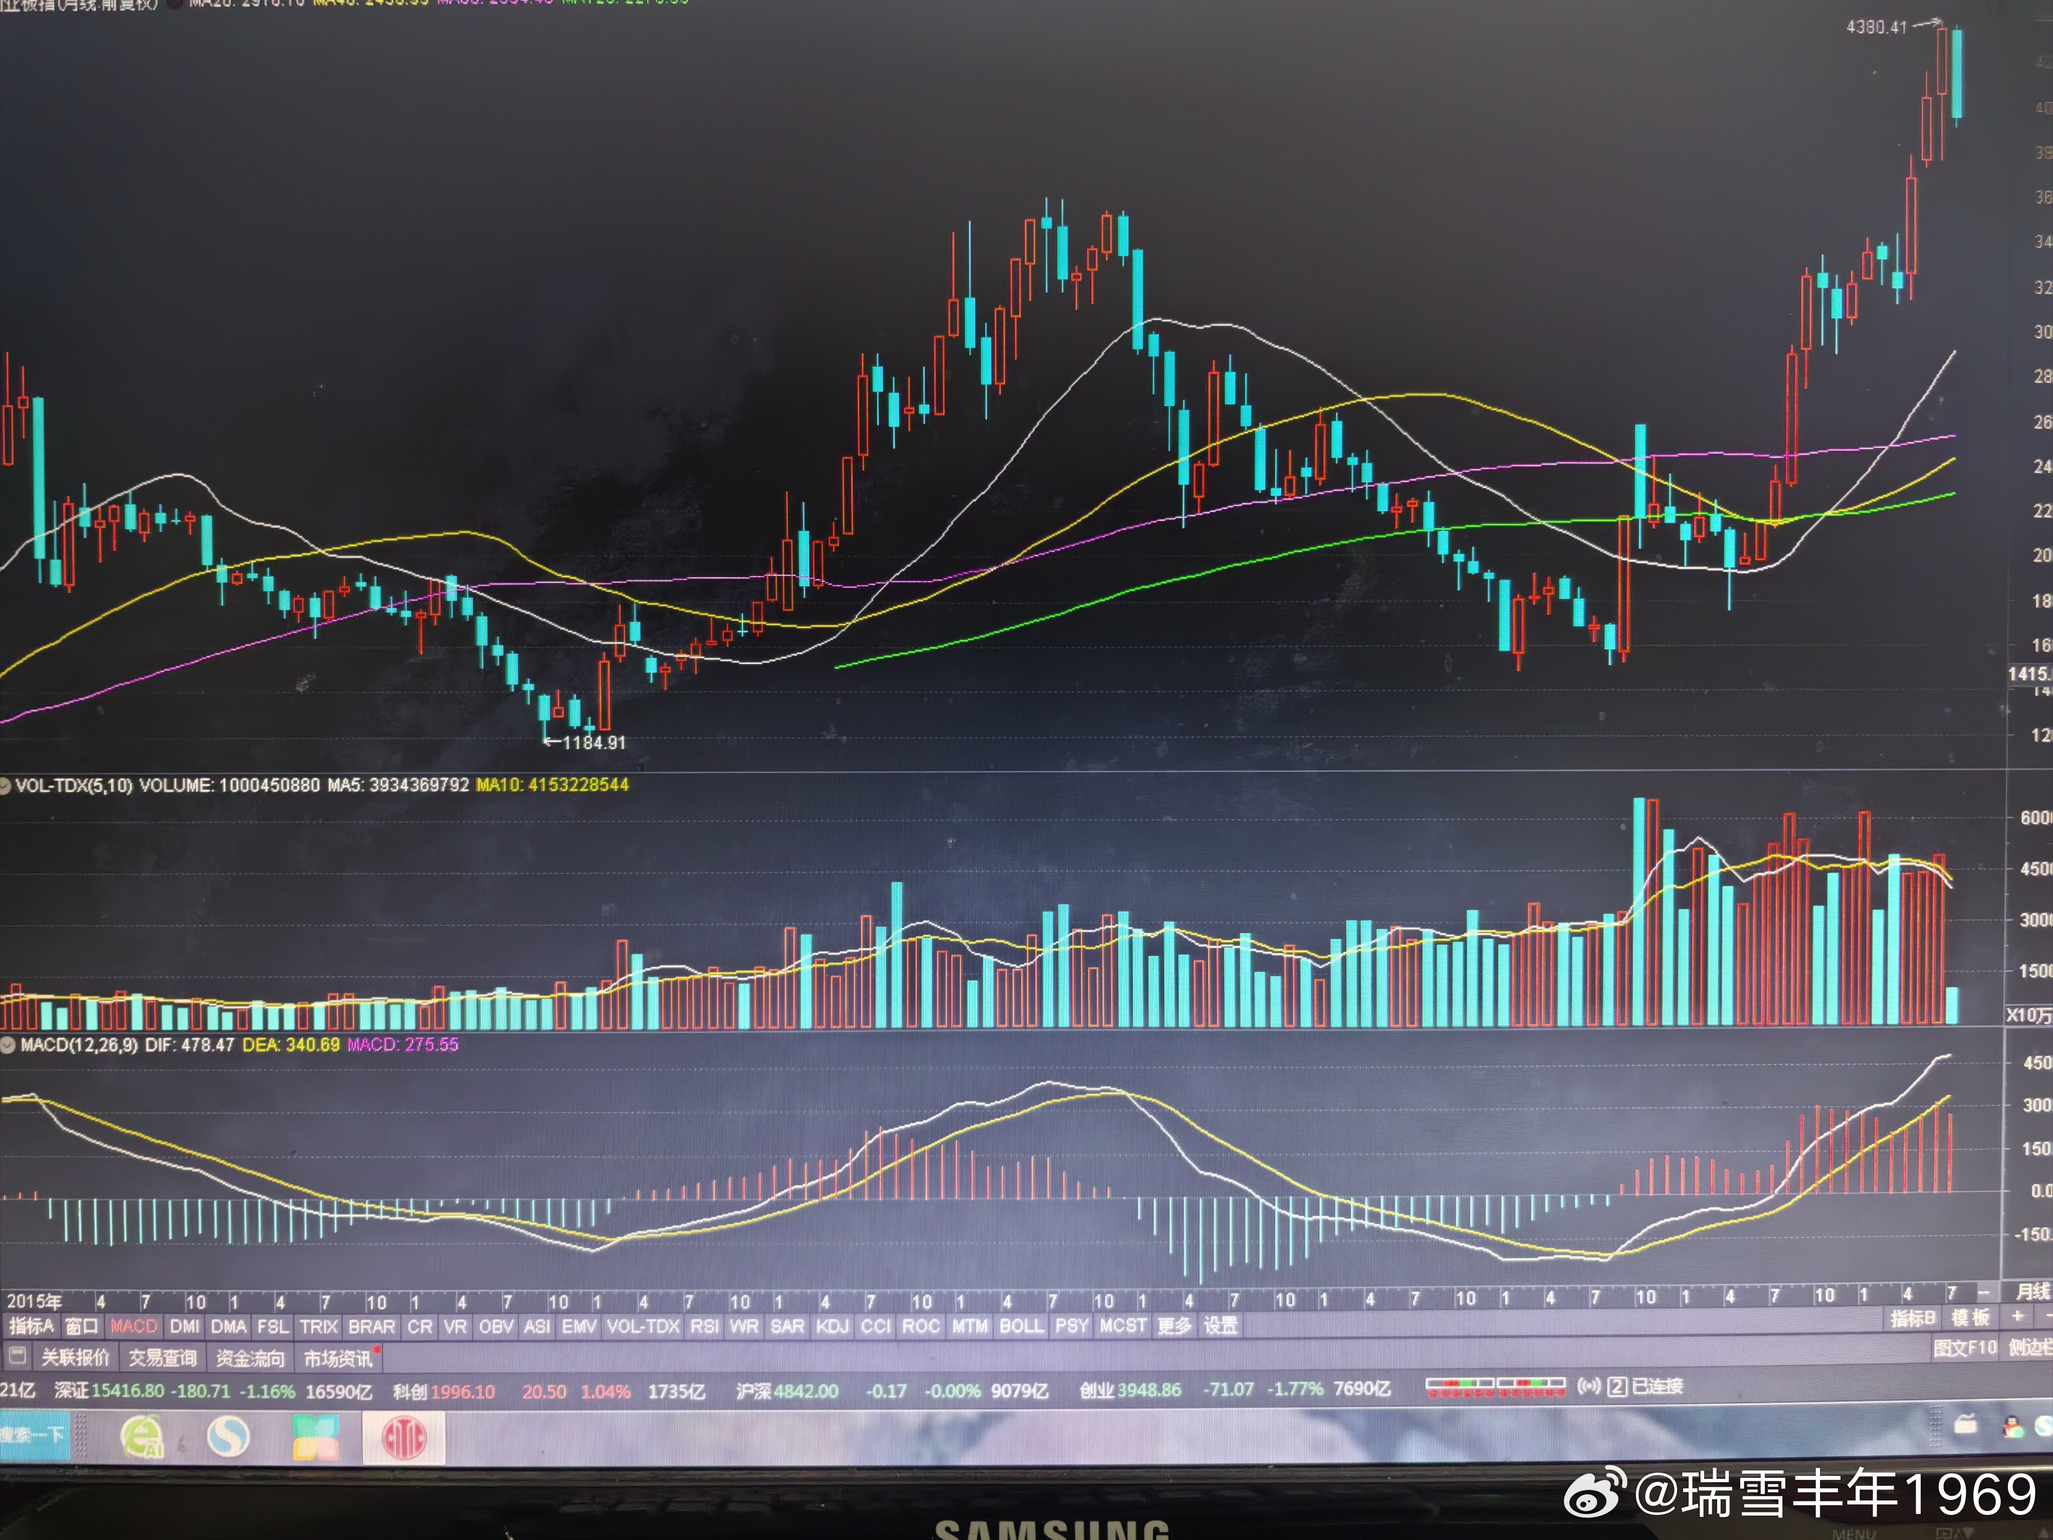This screenshot has height=1540, width=2053.
Task: Click the 4380.41 high price label
Action: [1876, 27]
